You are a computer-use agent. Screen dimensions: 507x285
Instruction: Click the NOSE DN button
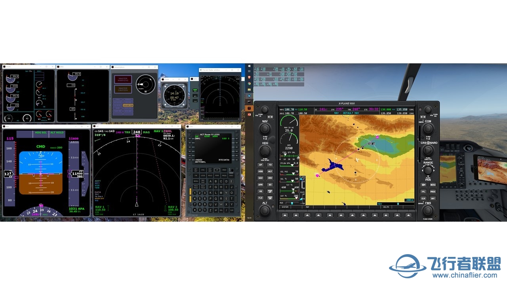(x=270, y=198)
